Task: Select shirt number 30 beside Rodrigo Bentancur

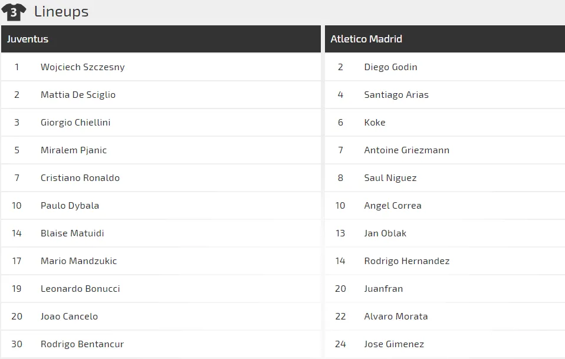Action: (17, 344)
